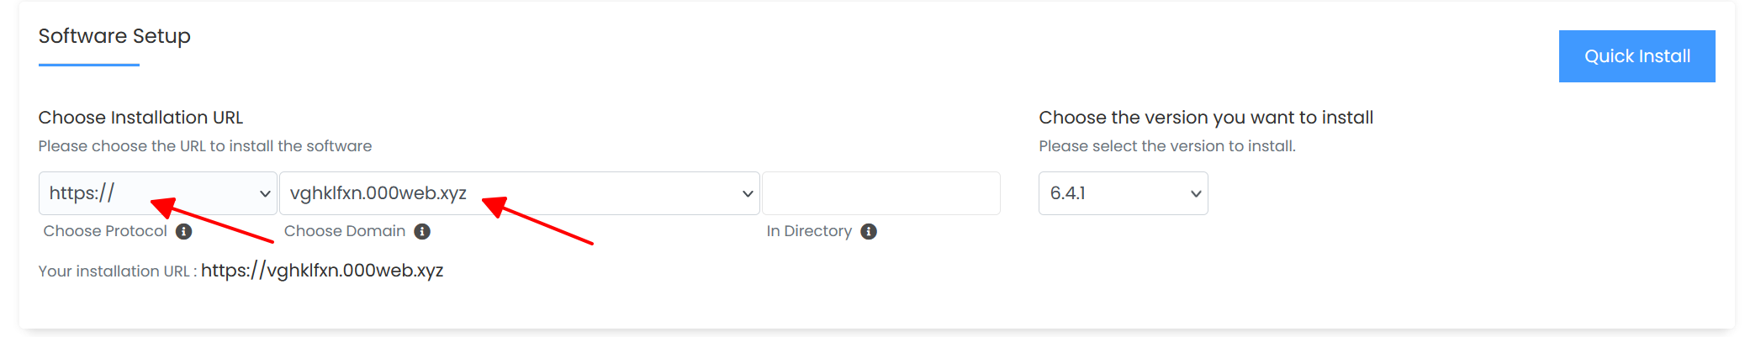Click the Quick Install button
The image size is (1745, 337).
[1637, 56]
